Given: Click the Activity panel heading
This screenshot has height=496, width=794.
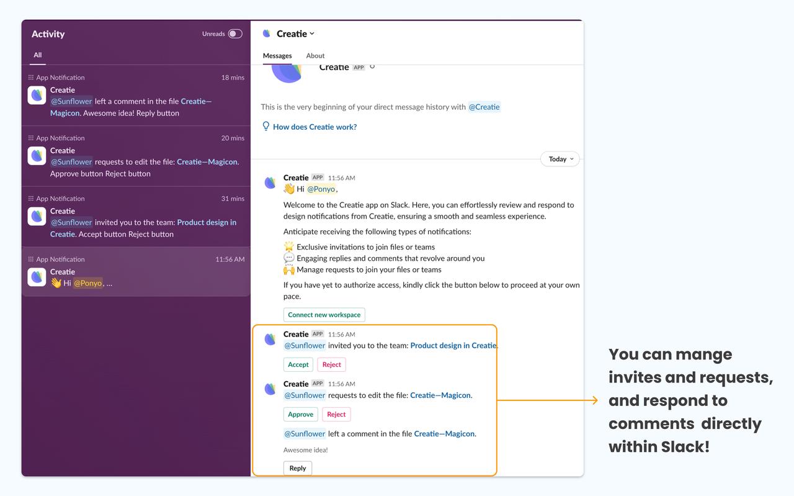Looking at the screenshot, I should (48, 34).
